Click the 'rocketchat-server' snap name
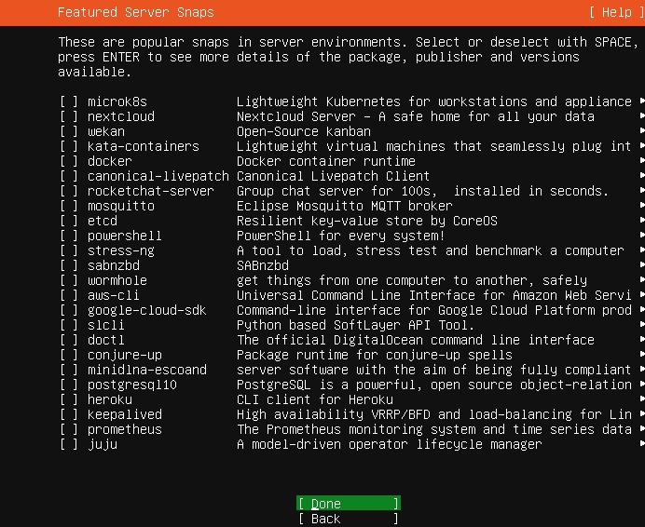The height and width of the screenshot is (527, 645). [151, 191]
